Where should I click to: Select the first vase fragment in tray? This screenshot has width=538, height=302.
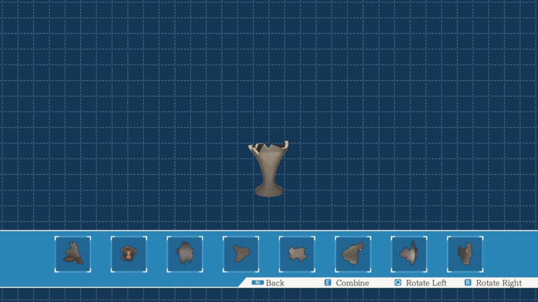(x=73, y=254)
